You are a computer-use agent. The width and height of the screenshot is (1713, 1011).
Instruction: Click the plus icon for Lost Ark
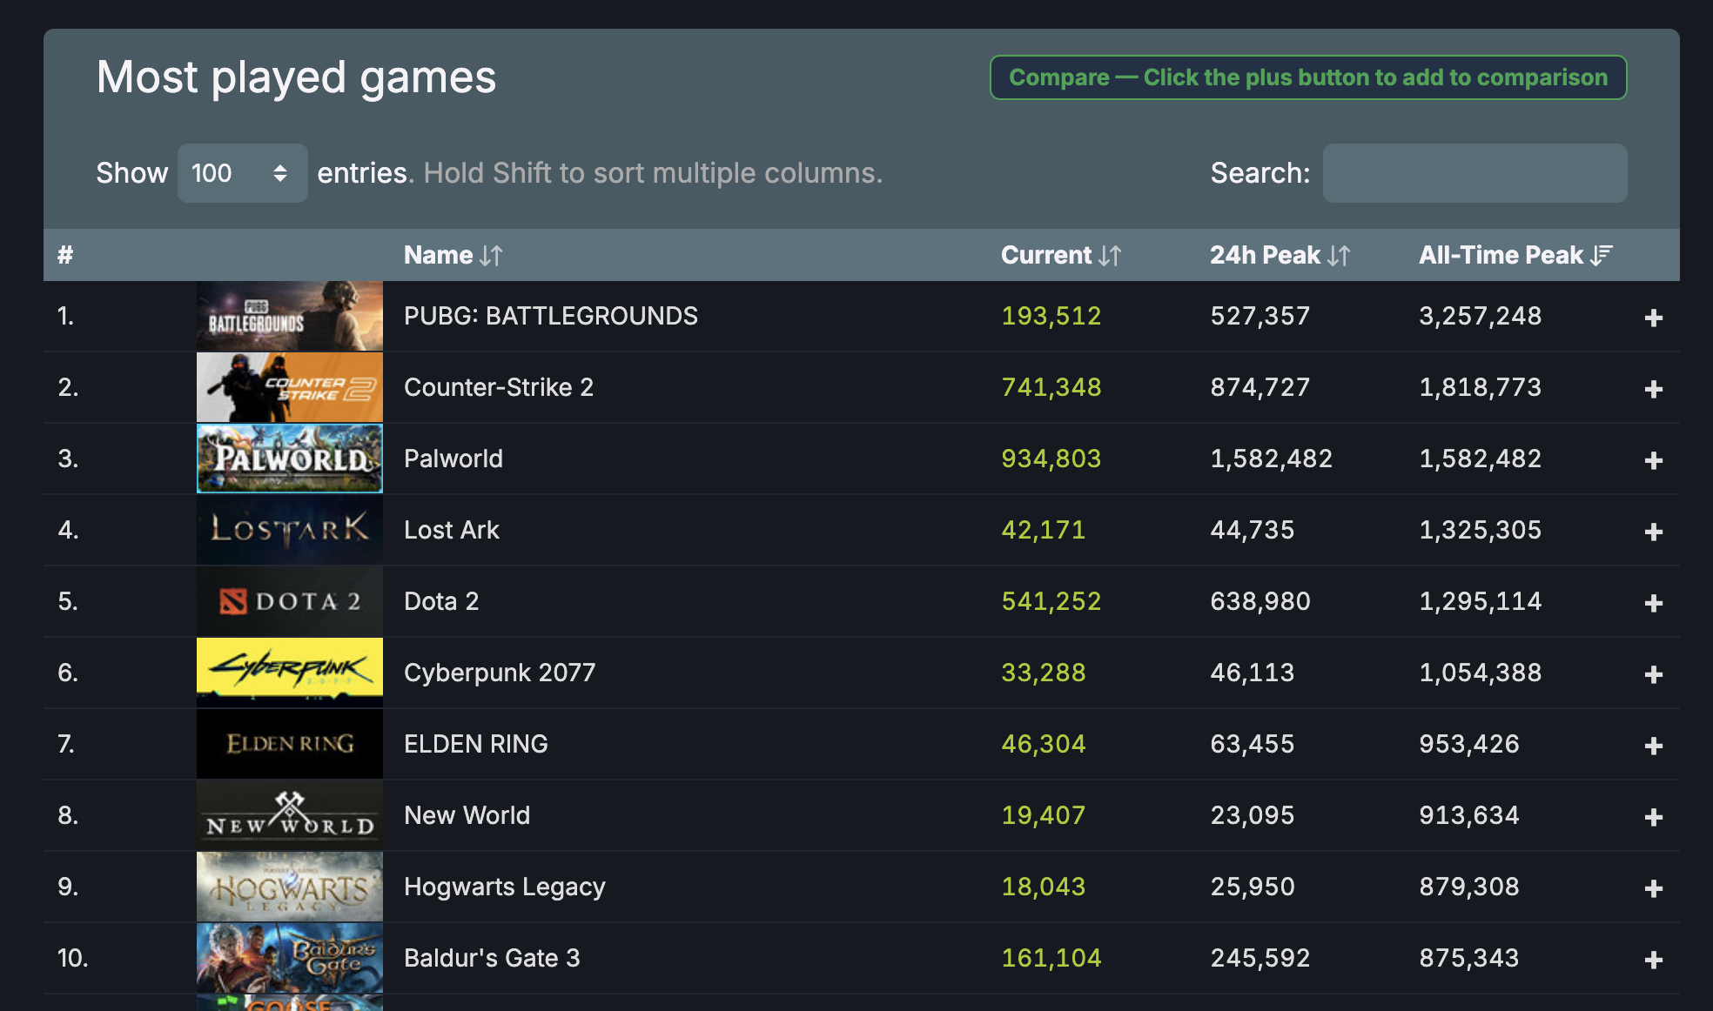click(x=1654, y=532)
